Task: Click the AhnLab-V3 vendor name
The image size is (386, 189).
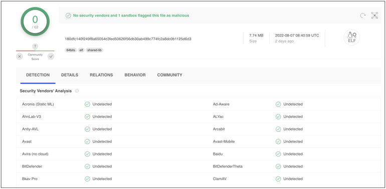Action: pyautogui.click(x=32, y=117)
